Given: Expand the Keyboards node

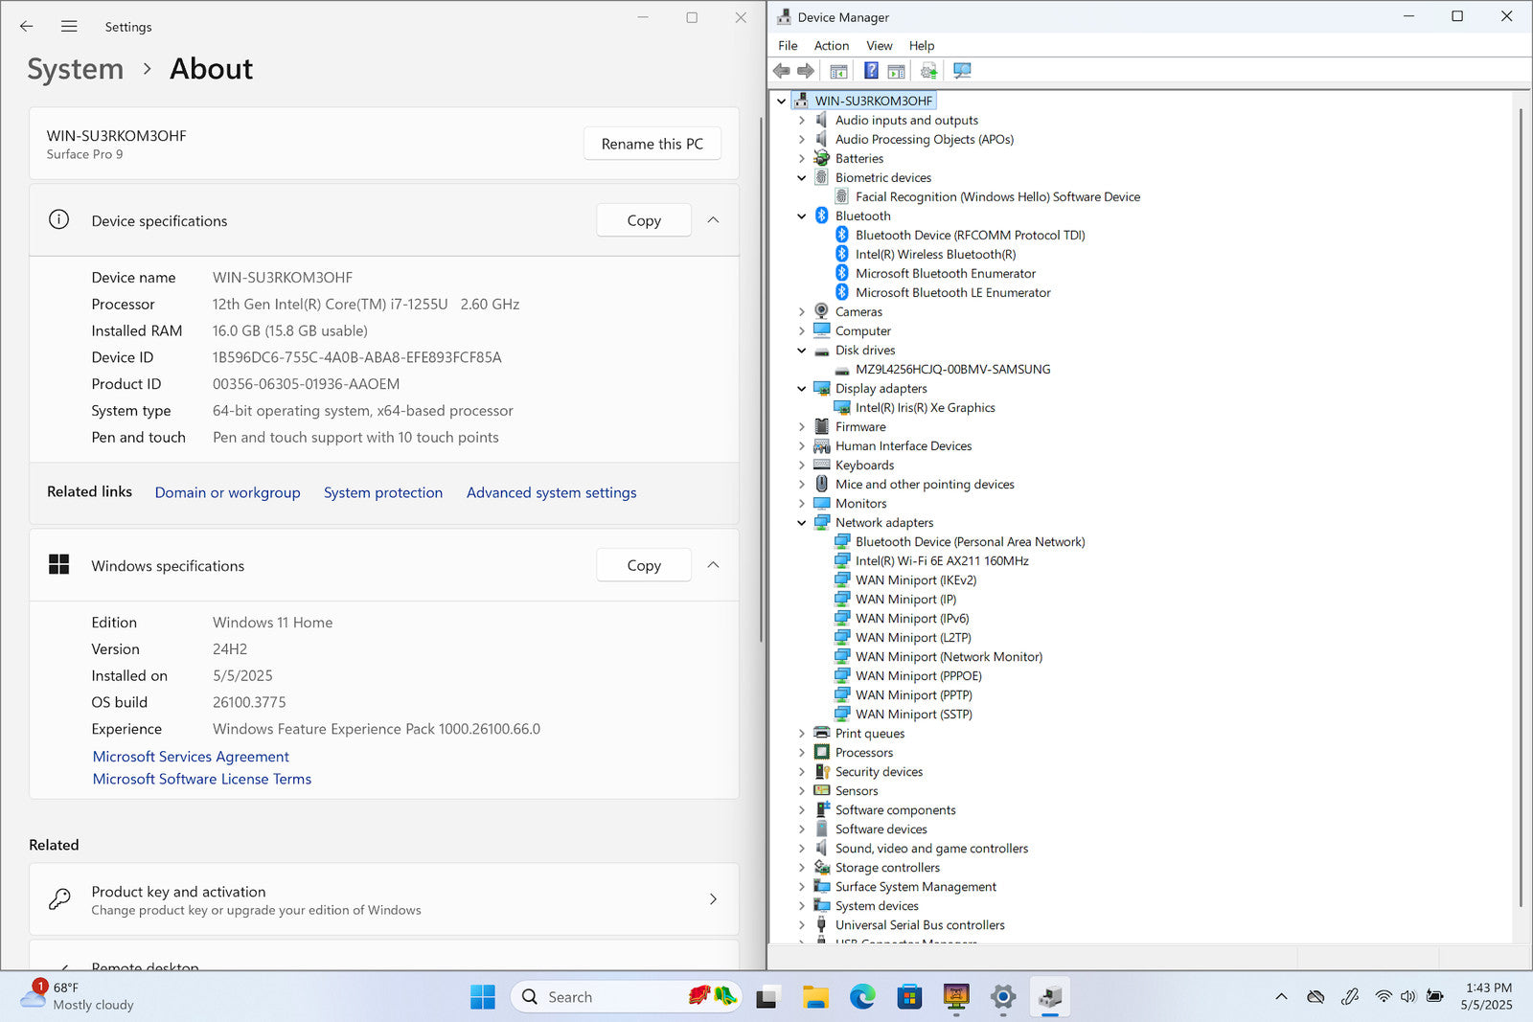Looking at the screenshot, I should pos(802,465).
